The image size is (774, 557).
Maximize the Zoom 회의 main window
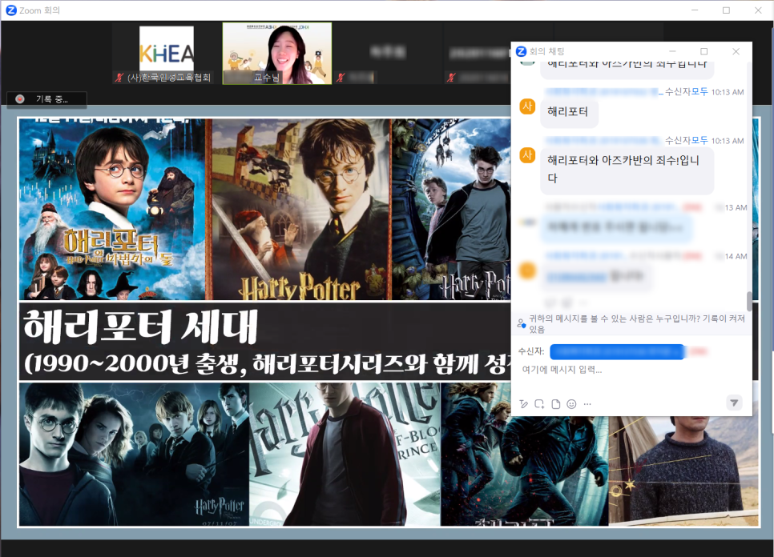[726, 10]
